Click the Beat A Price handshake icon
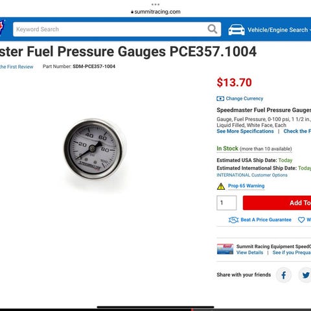The width and height of the screenshot is (311, 311). 233,220
